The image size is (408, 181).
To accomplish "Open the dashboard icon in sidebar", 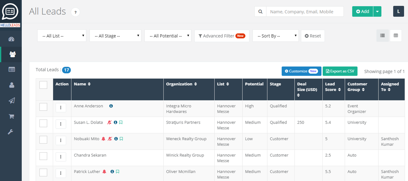I will click(x=11, y=39).
